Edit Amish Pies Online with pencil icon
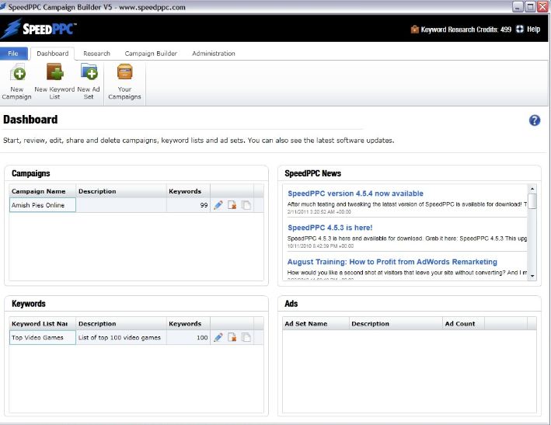The width and height of the screenshot is (551, 425). [218, 205]
